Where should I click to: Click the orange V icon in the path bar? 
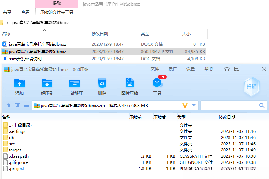coord(185,106)
